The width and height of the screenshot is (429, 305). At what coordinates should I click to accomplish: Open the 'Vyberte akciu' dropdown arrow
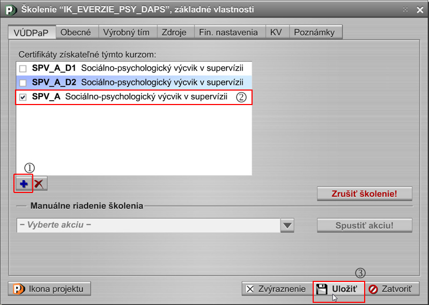pyautogui.click(x=287, y=225)
